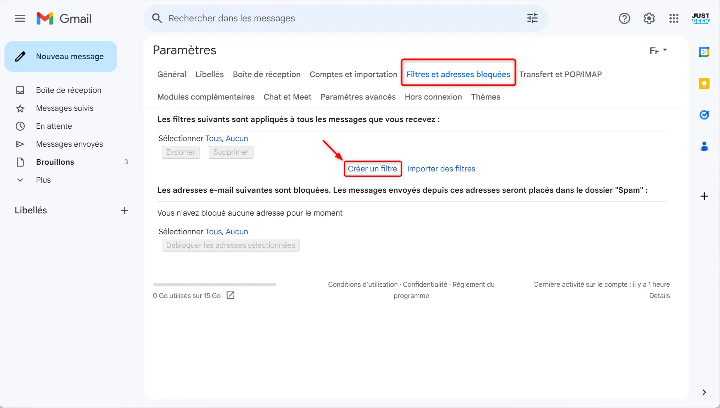Click the storage usage progress bar
The width and height of the screenshot is (720, 408).
point(215,284)
